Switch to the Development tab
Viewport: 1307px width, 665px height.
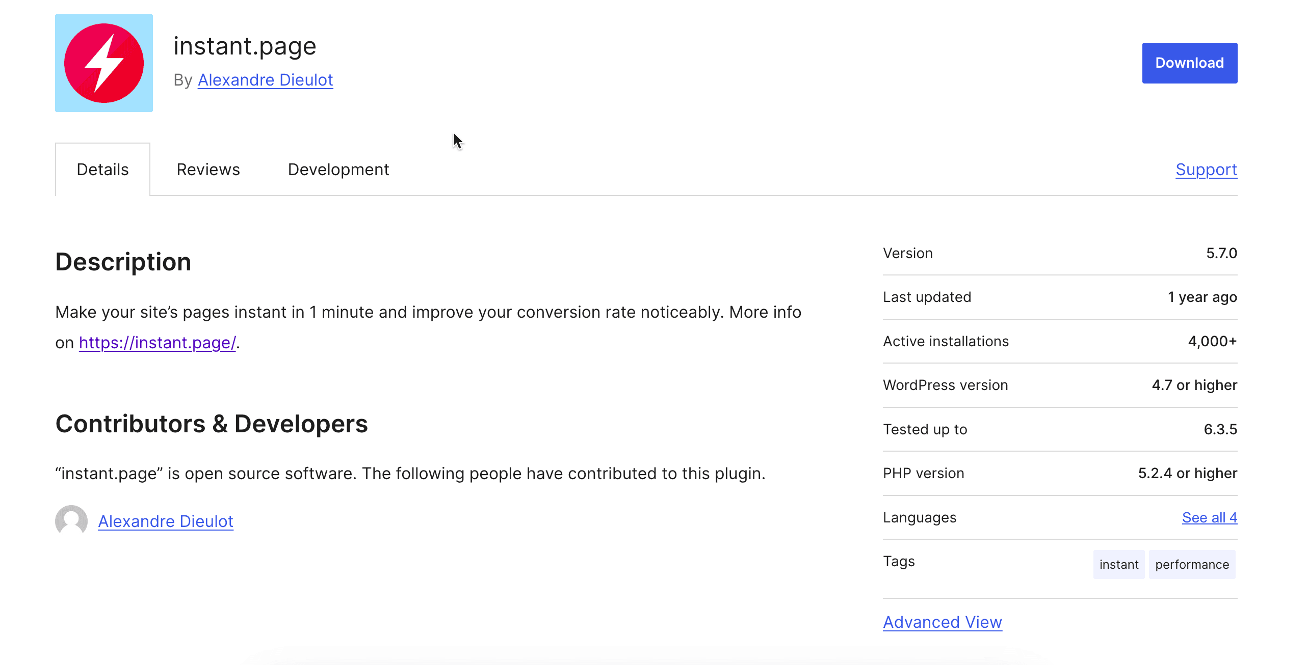(x=337, y=169)
